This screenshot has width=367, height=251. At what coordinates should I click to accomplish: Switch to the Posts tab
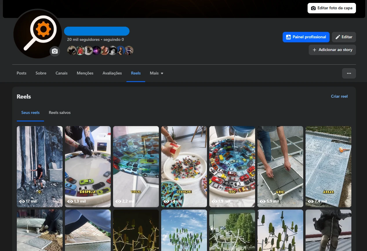[21, 73]
